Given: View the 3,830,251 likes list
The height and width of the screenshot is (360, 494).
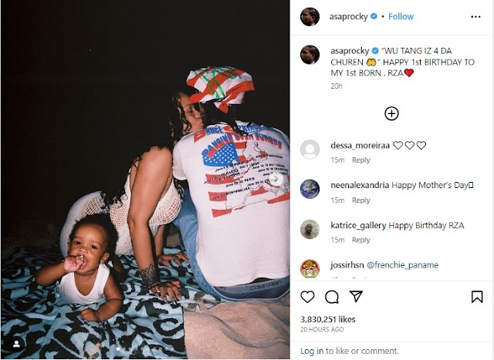Looking at the screenshot, I should click(328, 319).
